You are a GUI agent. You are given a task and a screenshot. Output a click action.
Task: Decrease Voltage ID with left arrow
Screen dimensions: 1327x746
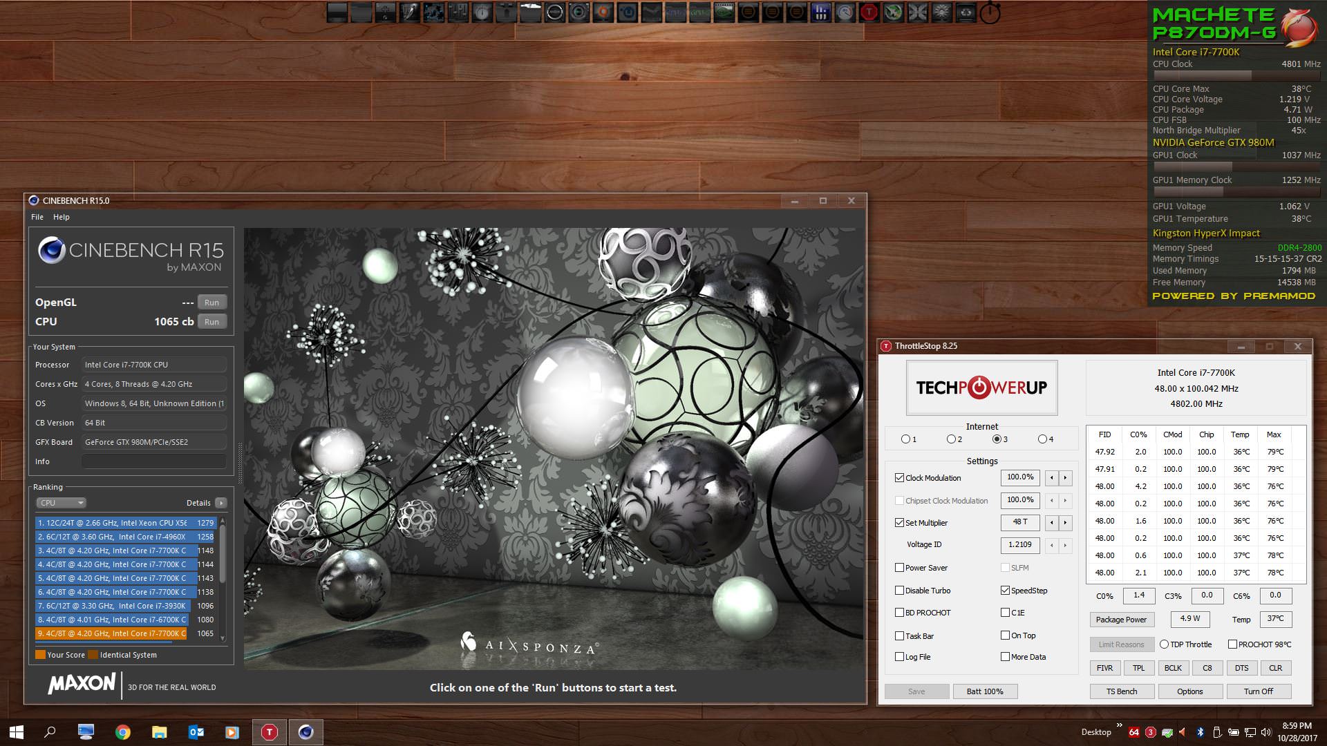[1052, 545]
